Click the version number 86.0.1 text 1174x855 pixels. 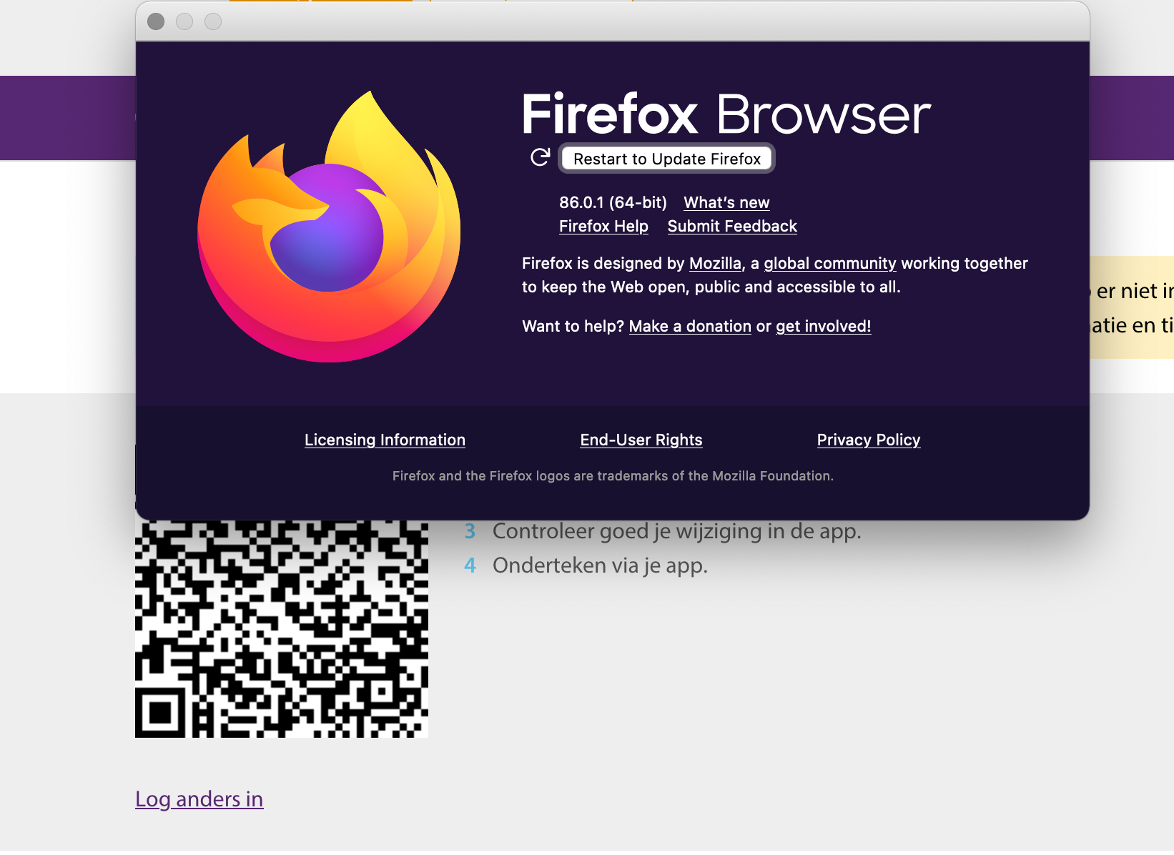pyautogui.click(x=612, y=202)
